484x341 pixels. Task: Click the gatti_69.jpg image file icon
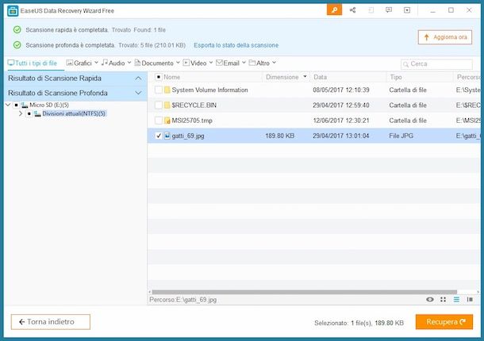[x=167, y=136]
